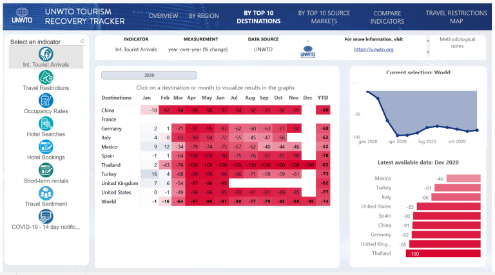Click Turkey's Jan value 16

click(150, 174)
